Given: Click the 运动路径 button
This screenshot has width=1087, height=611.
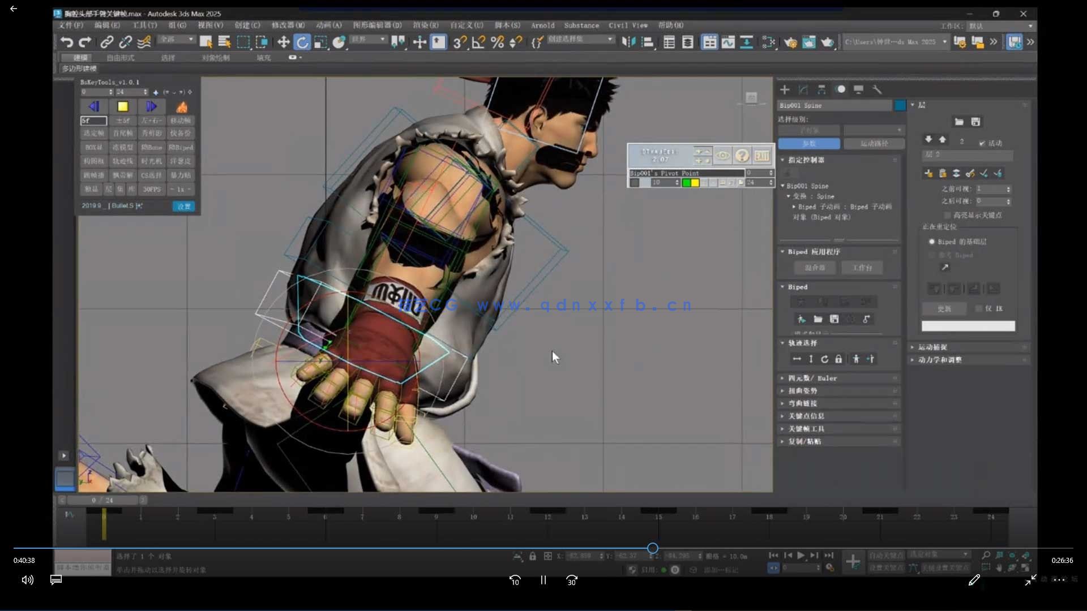Looking at the screenshot, I should (x=874, y=144).
